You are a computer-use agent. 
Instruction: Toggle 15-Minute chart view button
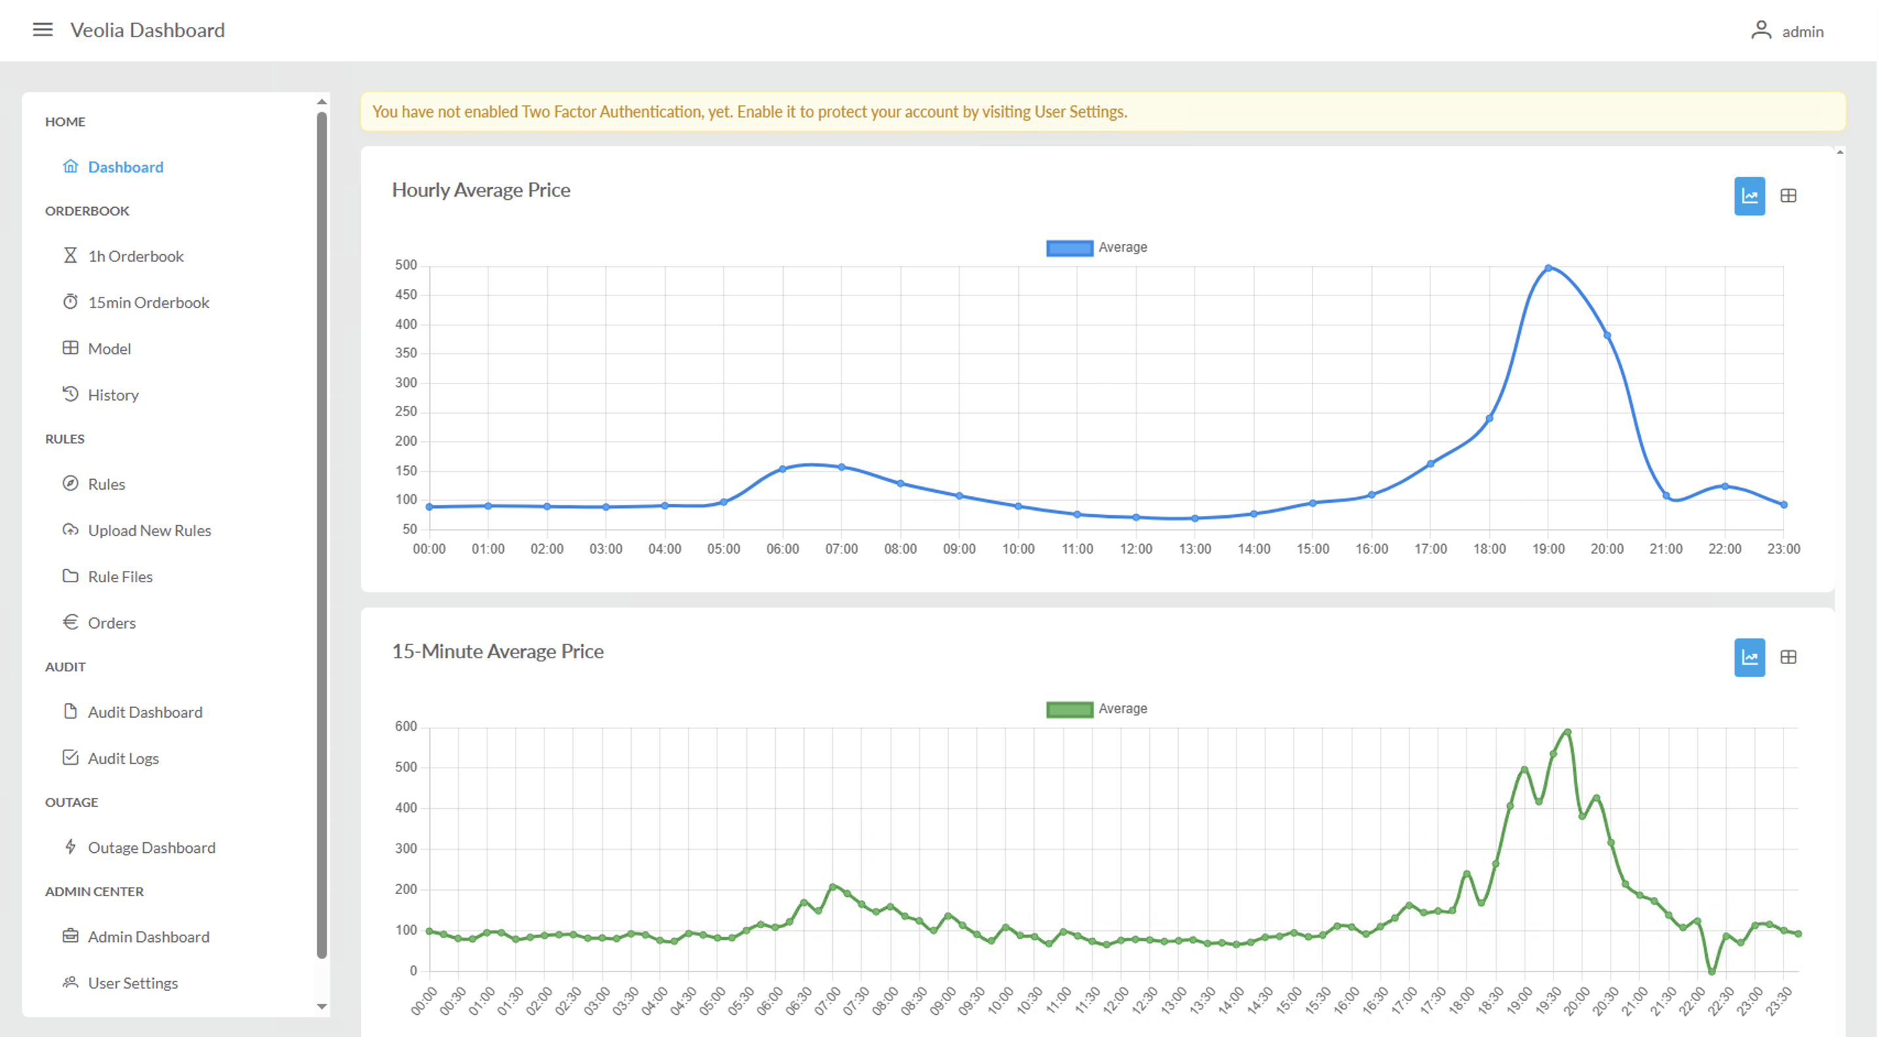pos(1749,657)
